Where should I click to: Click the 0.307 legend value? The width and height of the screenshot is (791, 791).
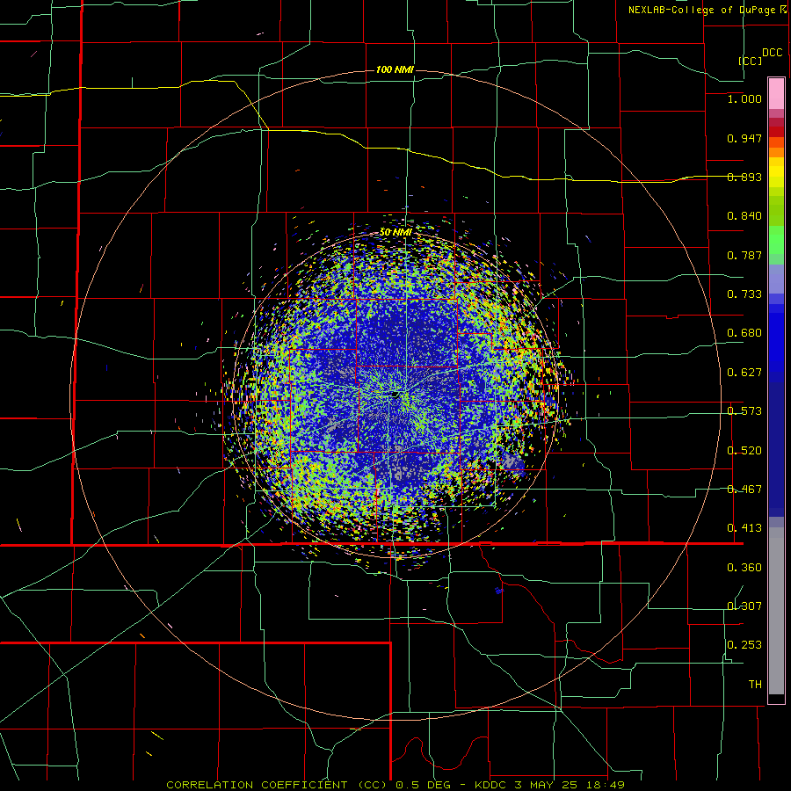[744, 606]
